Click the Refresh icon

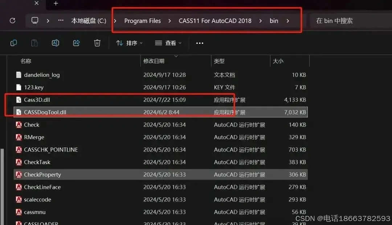point(12,21)
